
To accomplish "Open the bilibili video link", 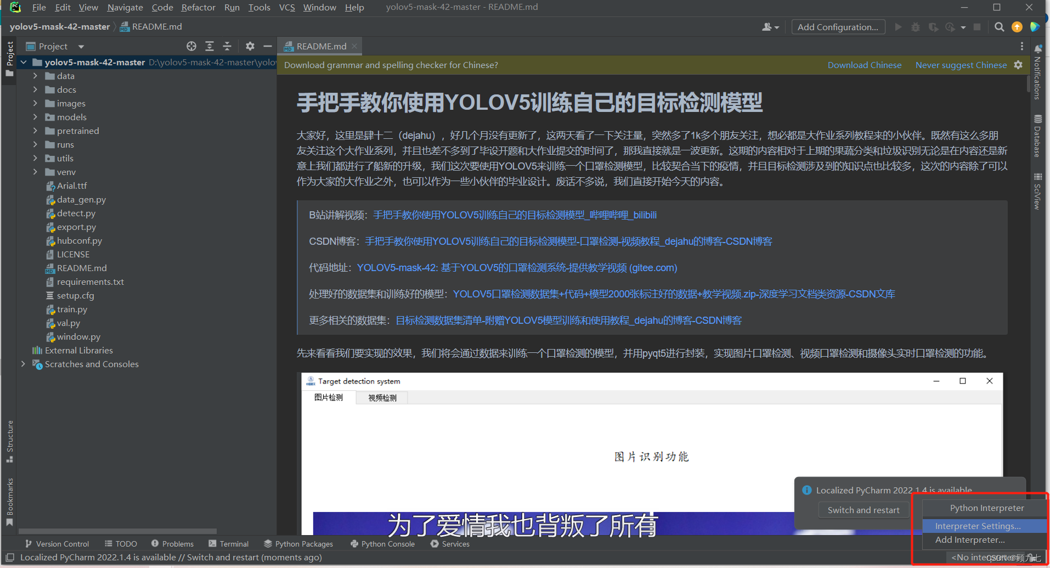I will 515,215.
